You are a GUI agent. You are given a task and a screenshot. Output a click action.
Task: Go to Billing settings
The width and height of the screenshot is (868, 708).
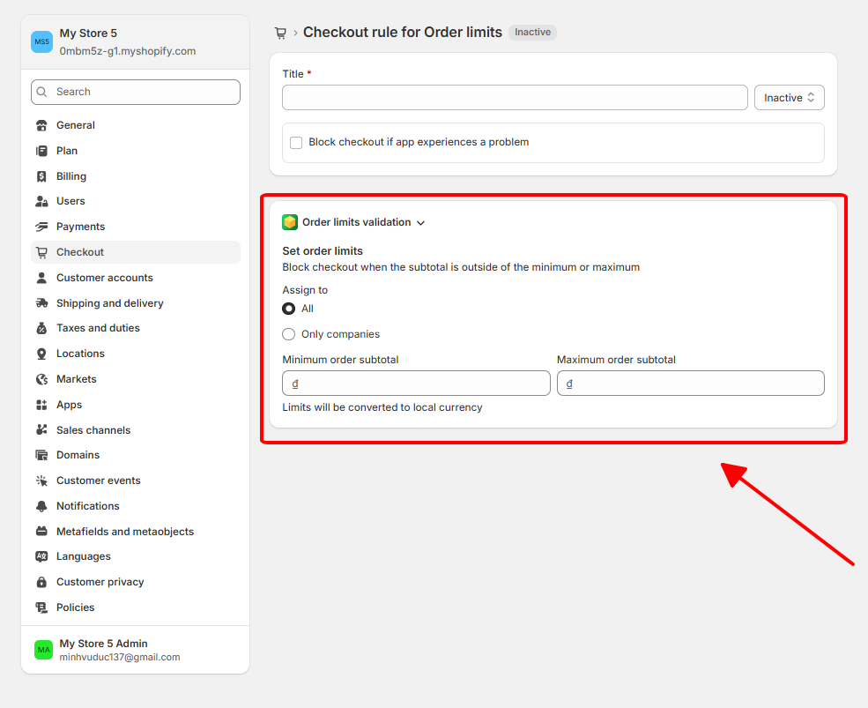pyautogui.click(x=136, y=176)
